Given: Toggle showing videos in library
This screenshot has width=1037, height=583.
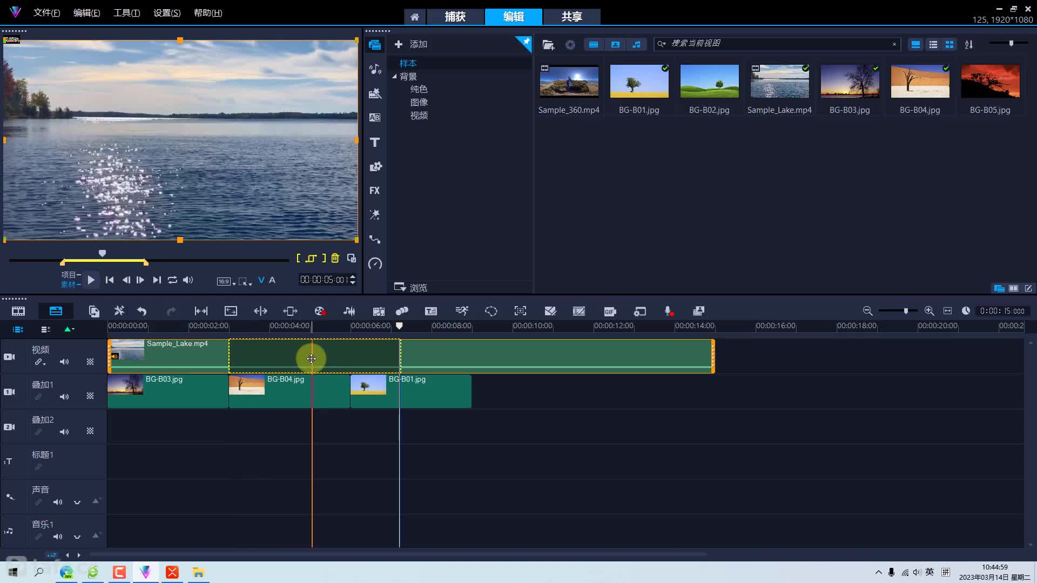Looking at the screenshot, I should (x=594, y=45).
